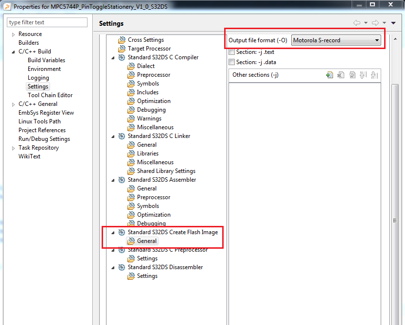
Task: Select Settings under C/C++ Build
Action: pos(38,86)
